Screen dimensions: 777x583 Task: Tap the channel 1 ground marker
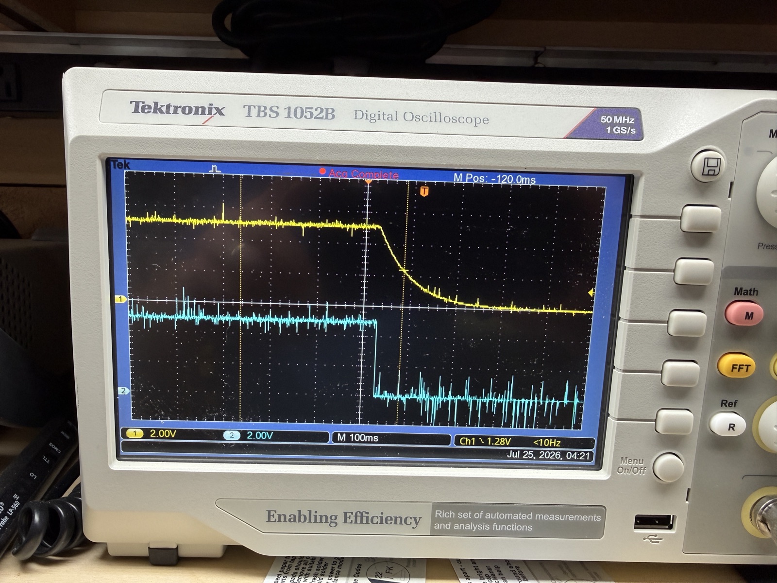[x=120, y=299]
